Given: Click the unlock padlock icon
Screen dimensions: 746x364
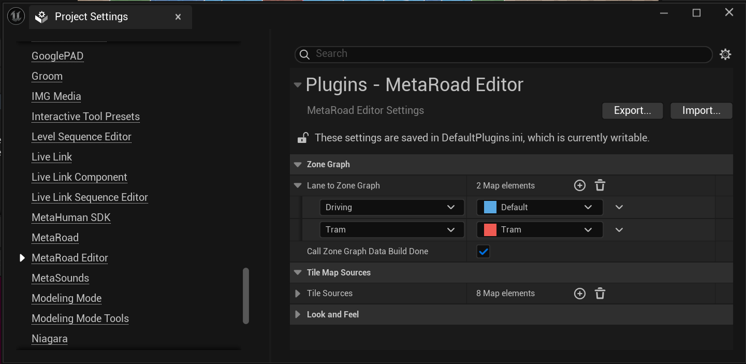Looking at the screenshot, I should (302, 138).
